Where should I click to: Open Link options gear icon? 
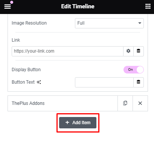pos(128,51)
